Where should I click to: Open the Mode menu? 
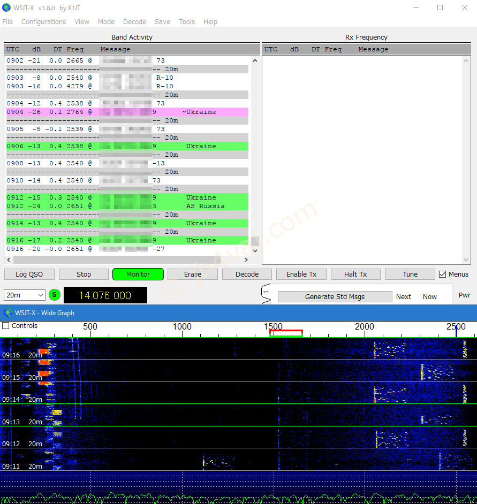point(106,21)
